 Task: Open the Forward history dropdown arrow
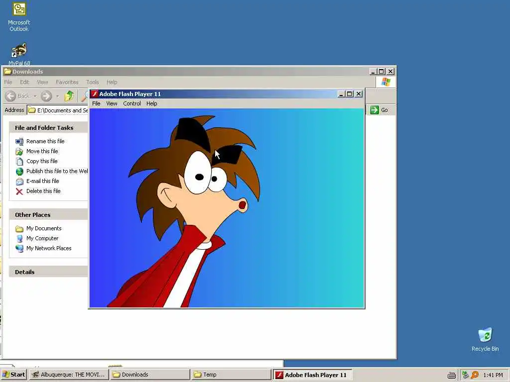point(57,96)
